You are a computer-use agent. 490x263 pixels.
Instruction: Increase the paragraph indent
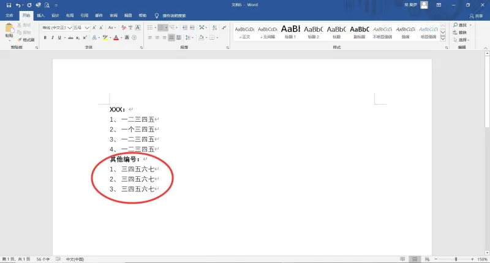(x=192, y=28)
